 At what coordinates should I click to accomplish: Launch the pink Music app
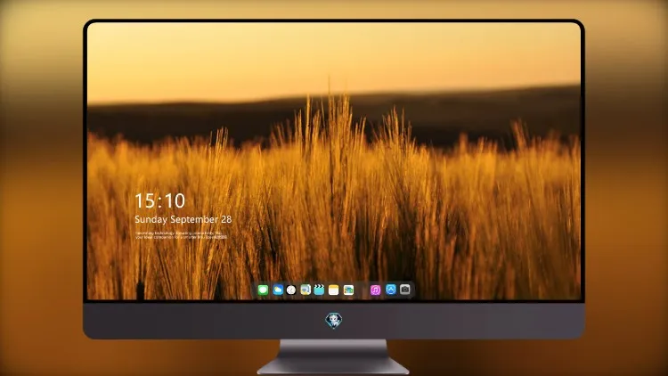point(375,290)
